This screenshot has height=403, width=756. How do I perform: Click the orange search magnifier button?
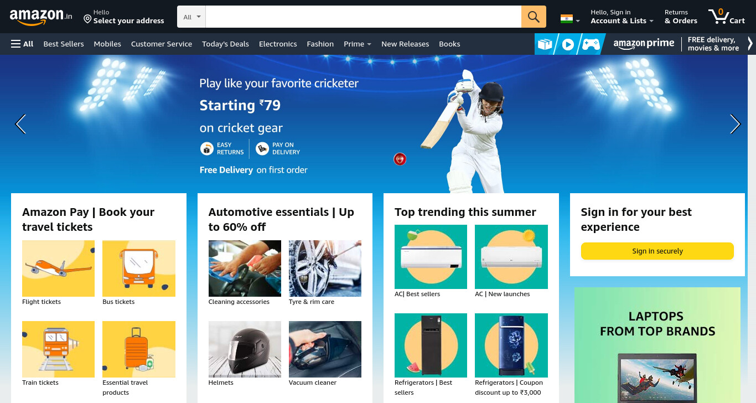click(x=534, y=17)
